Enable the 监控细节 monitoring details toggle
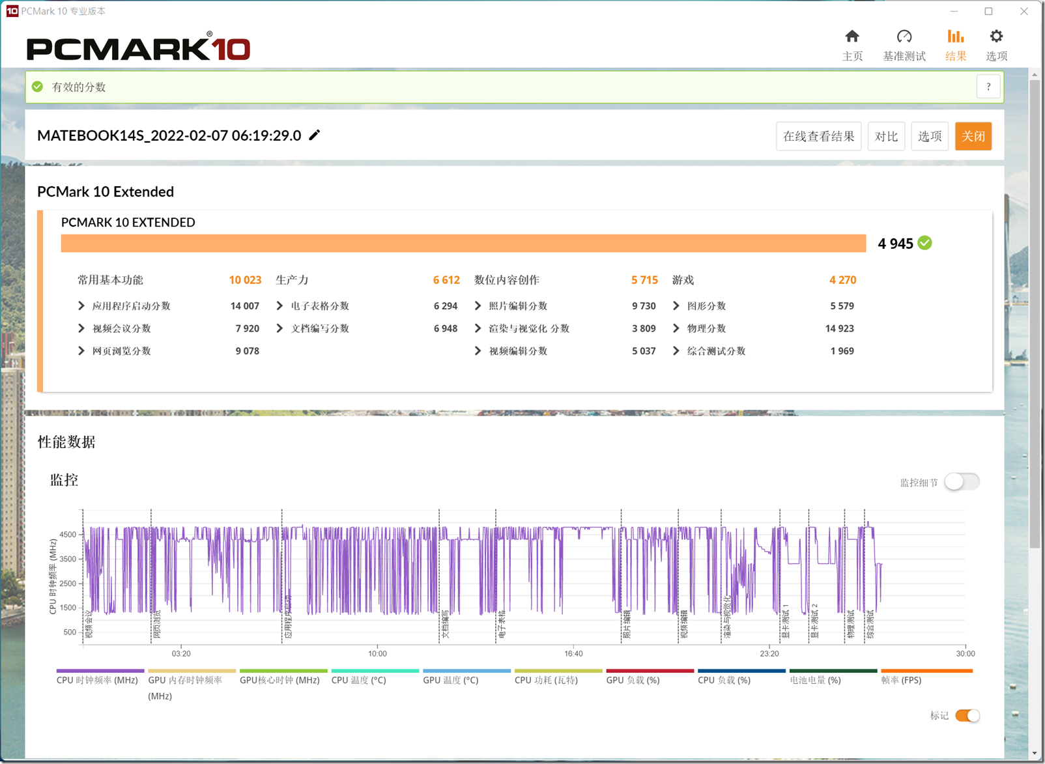The image size is (1045, 764). pos(962,482)
